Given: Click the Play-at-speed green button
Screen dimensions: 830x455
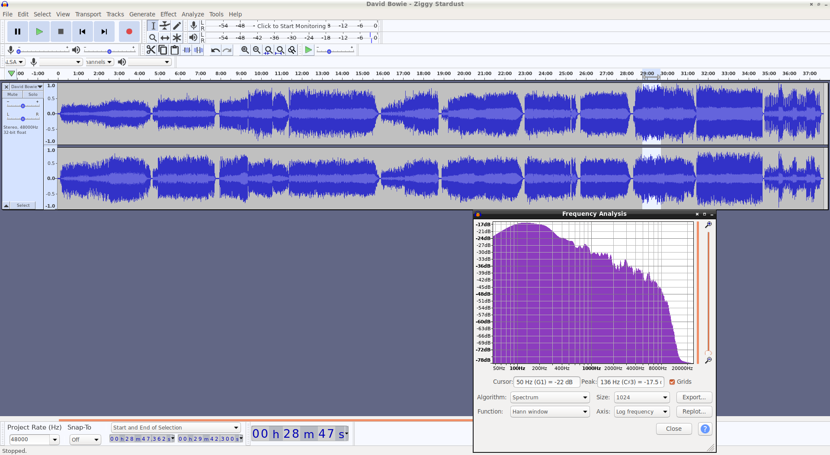Looking at the screenshot, I should [308, 50].
